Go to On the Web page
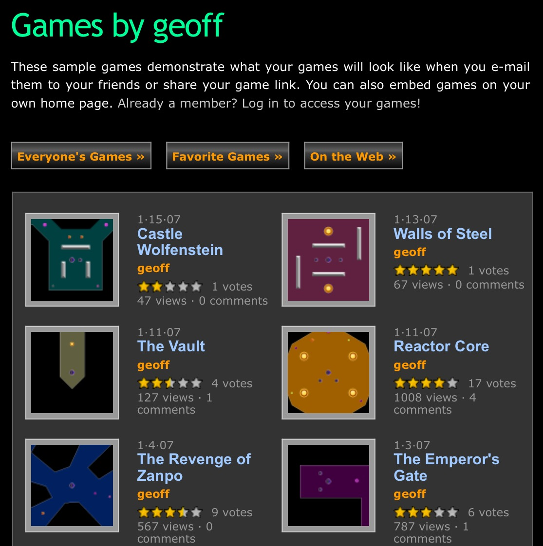Image resolution: width=543 pixels, height=546 pixels. [x=354, y=156]
